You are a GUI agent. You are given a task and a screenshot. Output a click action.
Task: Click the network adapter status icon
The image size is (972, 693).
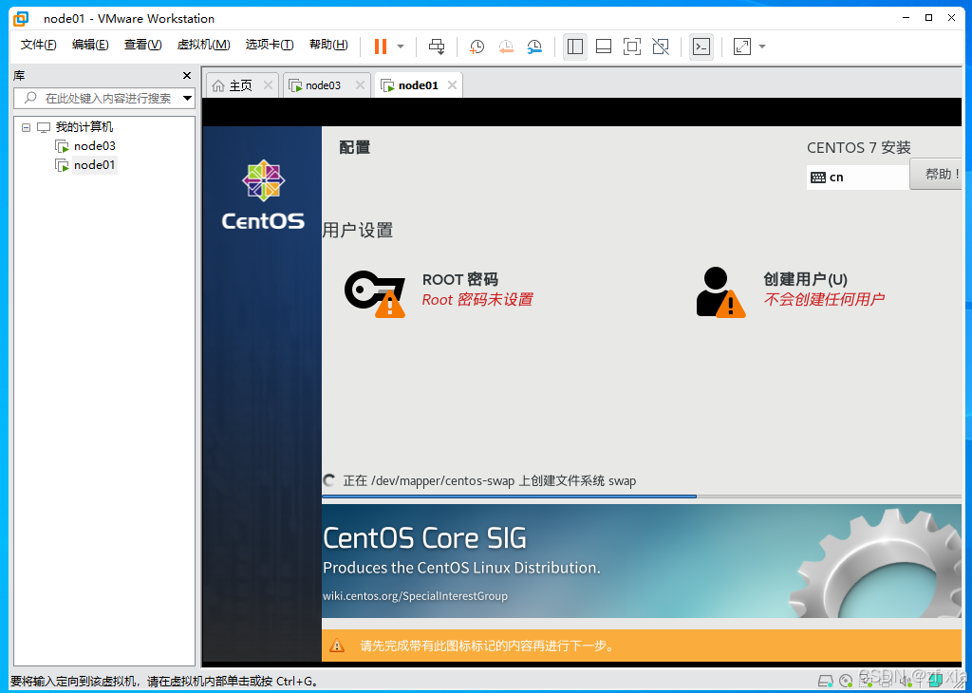point(866,682)
